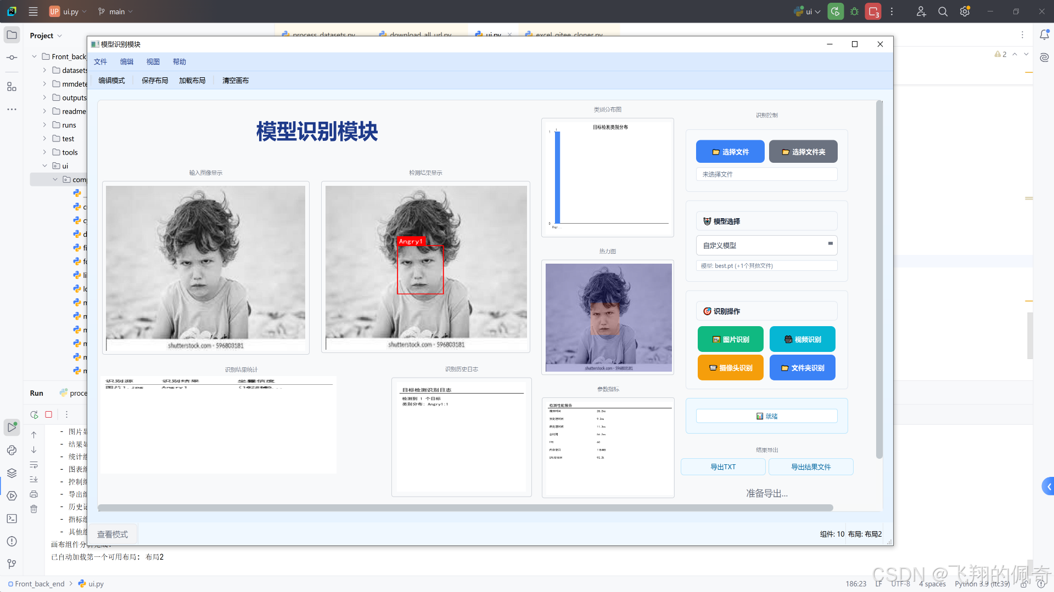
Task: Open the Terminal tool window icon
Action: [12, 519]
